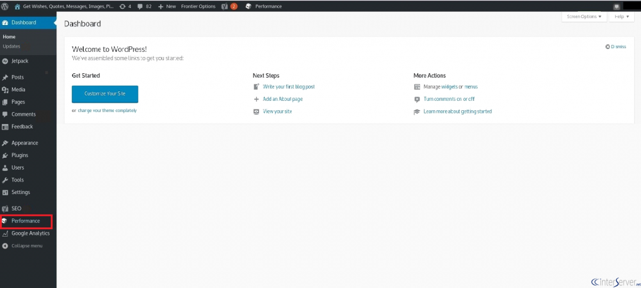Image resolution: width=641 pixels, height=288 pixels.
Task: Open the Updates submenu under Dashboard
Action: [11, 46]
